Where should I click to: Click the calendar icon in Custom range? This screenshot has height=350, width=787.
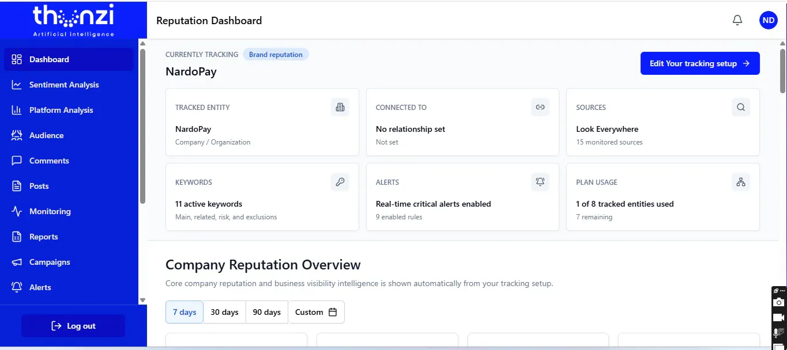tap(333, 312)
